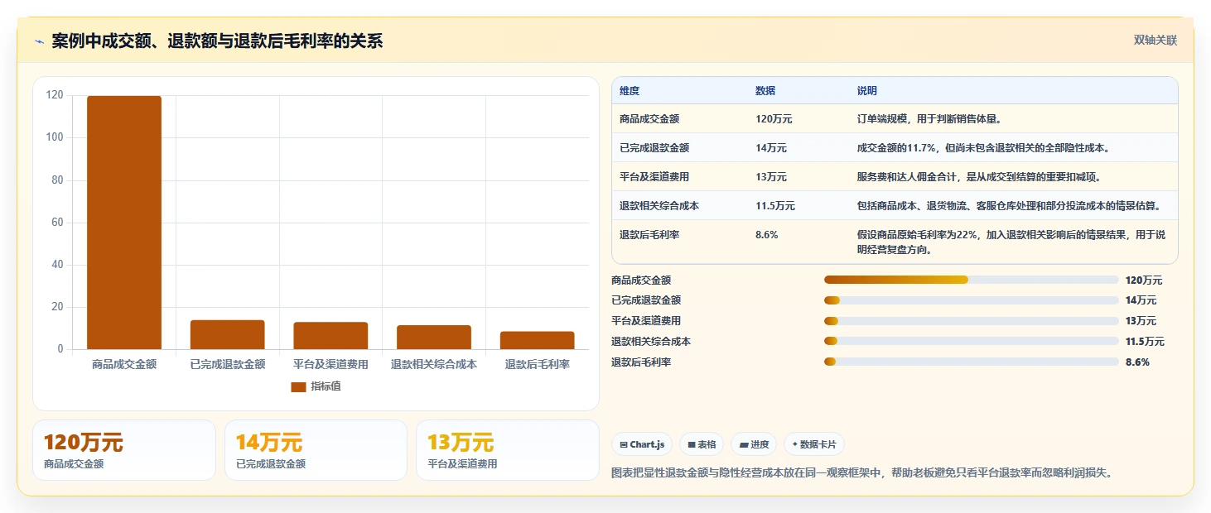Screen dimensions: 1211x513
Task: Select the 退款后毛利率 table row cell
Action: 649,235
